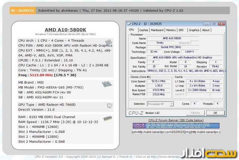This screenshot has height=160, width=239.
Task: Switch to the Graphics tab
Action: [x=194, y=30]
